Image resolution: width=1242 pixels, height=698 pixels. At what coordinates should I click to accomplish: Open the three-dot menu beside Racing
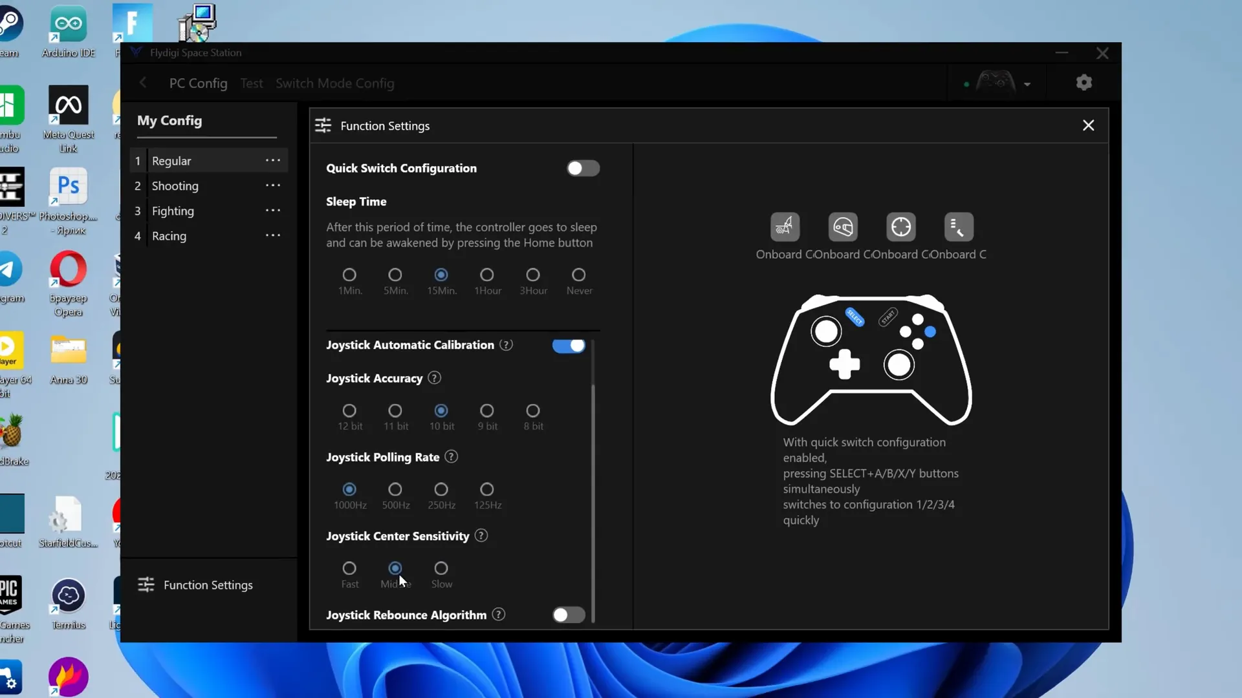[x=273, y=236]
